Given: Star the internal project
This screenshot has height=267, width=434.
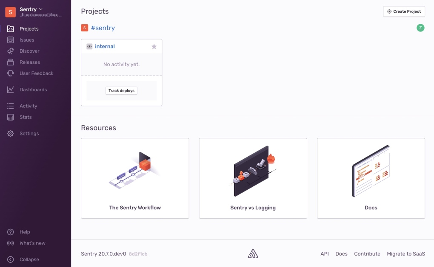Looking at the screenshot, I should click(x=154, y=46).
